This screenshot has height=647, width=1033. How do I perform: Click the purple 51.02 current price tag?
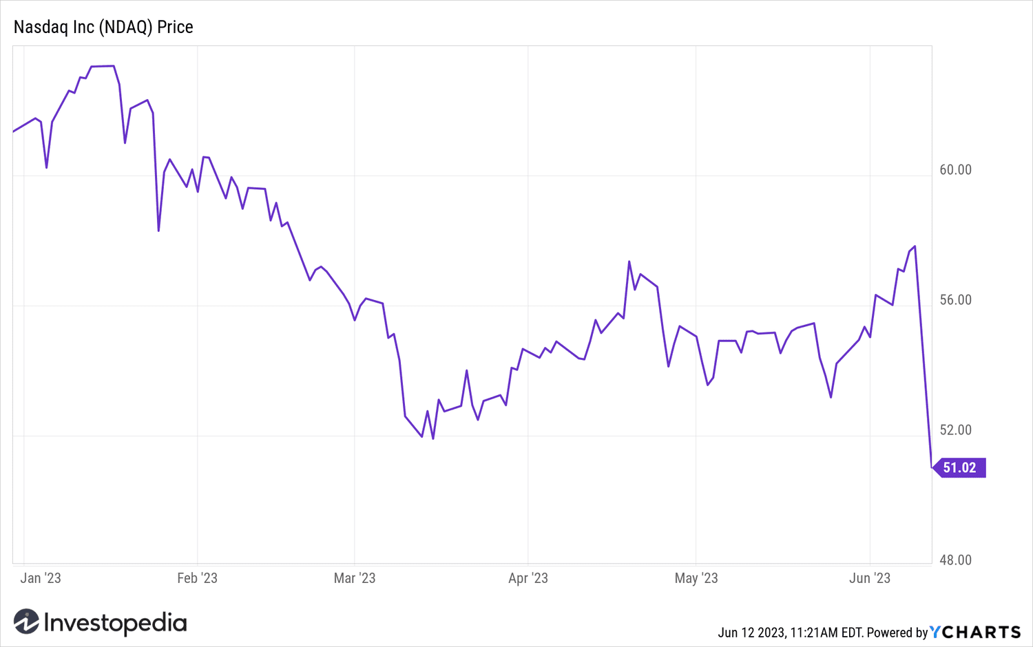[x=959, y=468]
